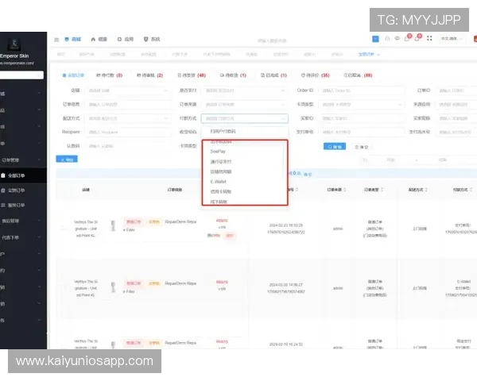Screen dimensions: 477x381
Task: Click the 订单信息 input field
Action: coord(128,105)
